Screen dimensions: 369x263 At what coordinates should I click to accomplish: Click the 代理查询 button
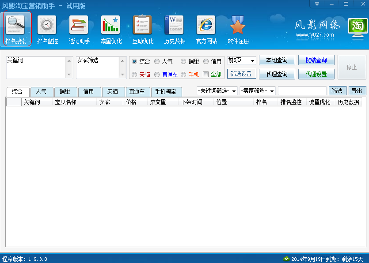277,74
